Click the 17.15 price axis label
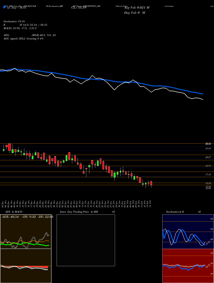This screenshot has width=214, height=283. (208, 175)
